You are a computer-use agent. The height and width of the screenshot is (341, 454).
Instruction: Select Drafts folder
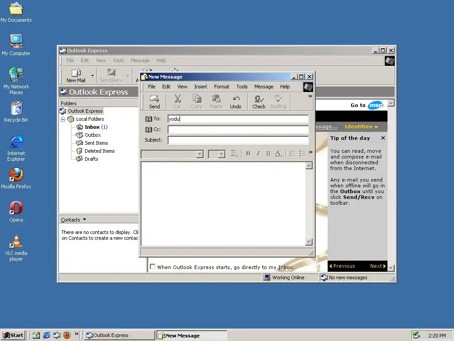pyautogui.click(x=87, y=159)
